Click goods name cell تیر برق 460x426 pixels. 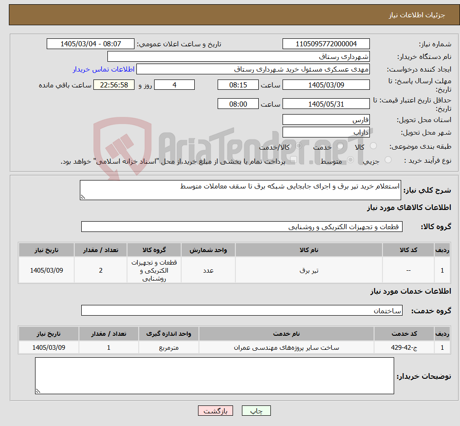click(309, 270)
